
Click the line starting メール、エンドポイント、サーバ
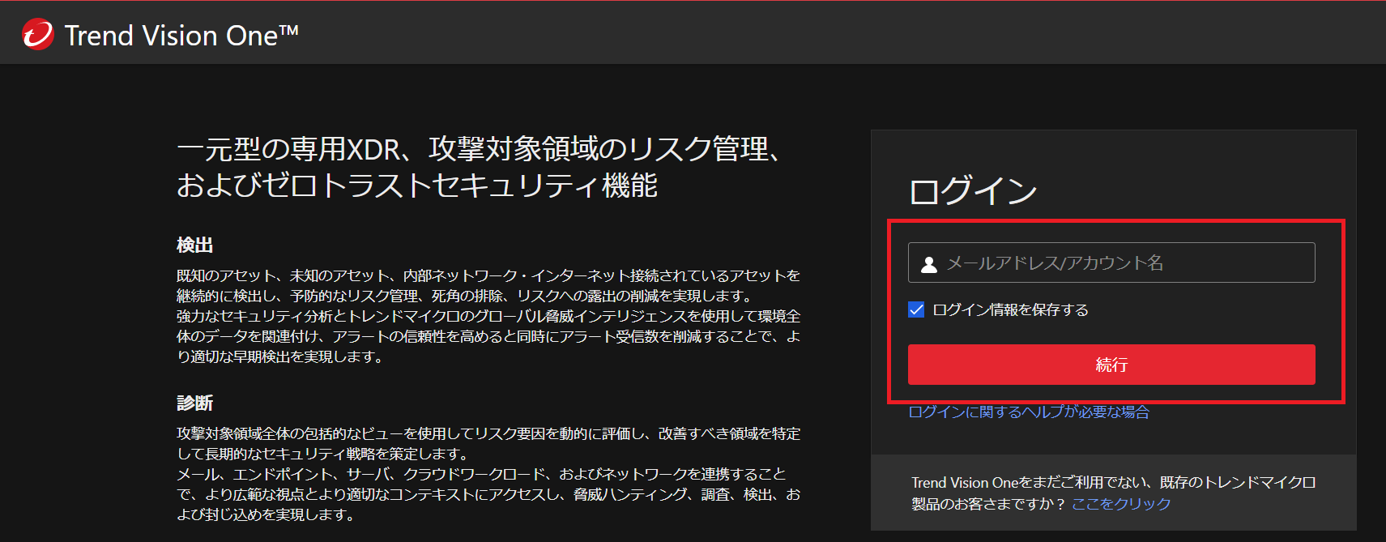point(481,474)
